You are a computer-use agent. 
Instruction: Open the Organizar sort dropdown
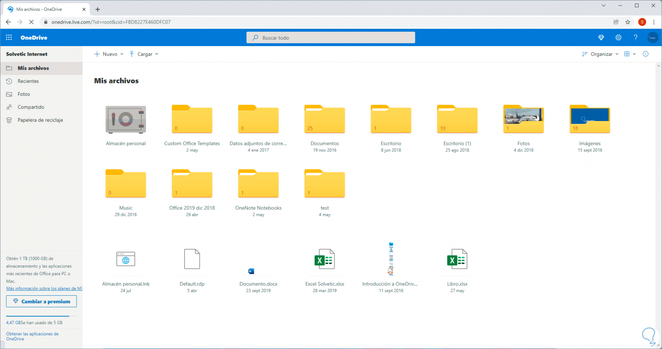pyautogui.click(x=600, y=54)
